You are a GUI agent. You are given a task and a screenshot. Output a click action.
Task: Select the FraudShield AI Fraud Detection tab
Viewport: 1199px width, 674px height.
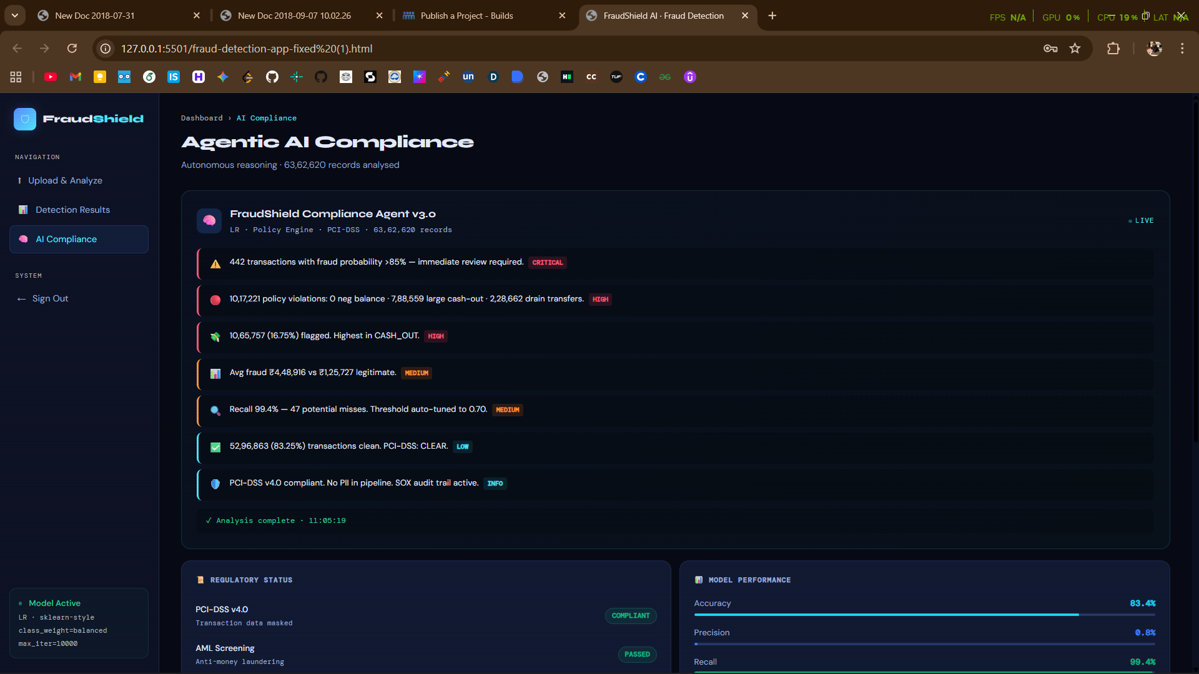click(667, 16)
